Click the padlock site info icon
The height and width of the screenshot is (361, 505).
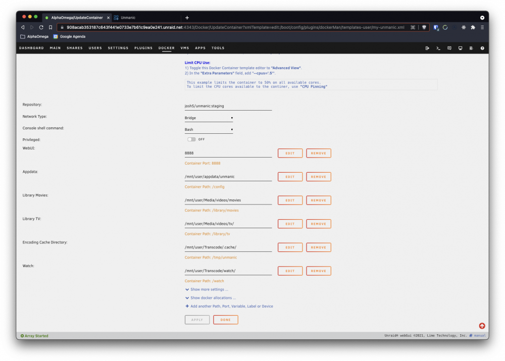[x=62, y=27]
